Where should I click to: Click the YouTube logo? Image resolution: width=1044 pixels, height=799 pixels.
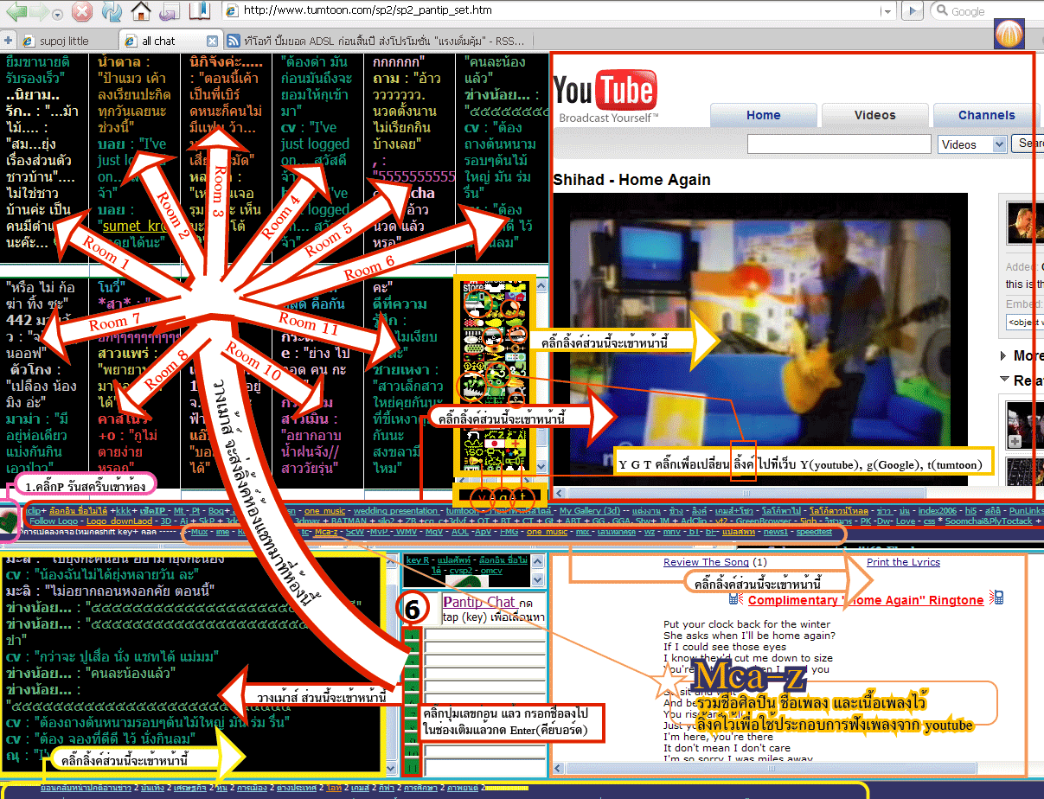[x=605, y=95]
